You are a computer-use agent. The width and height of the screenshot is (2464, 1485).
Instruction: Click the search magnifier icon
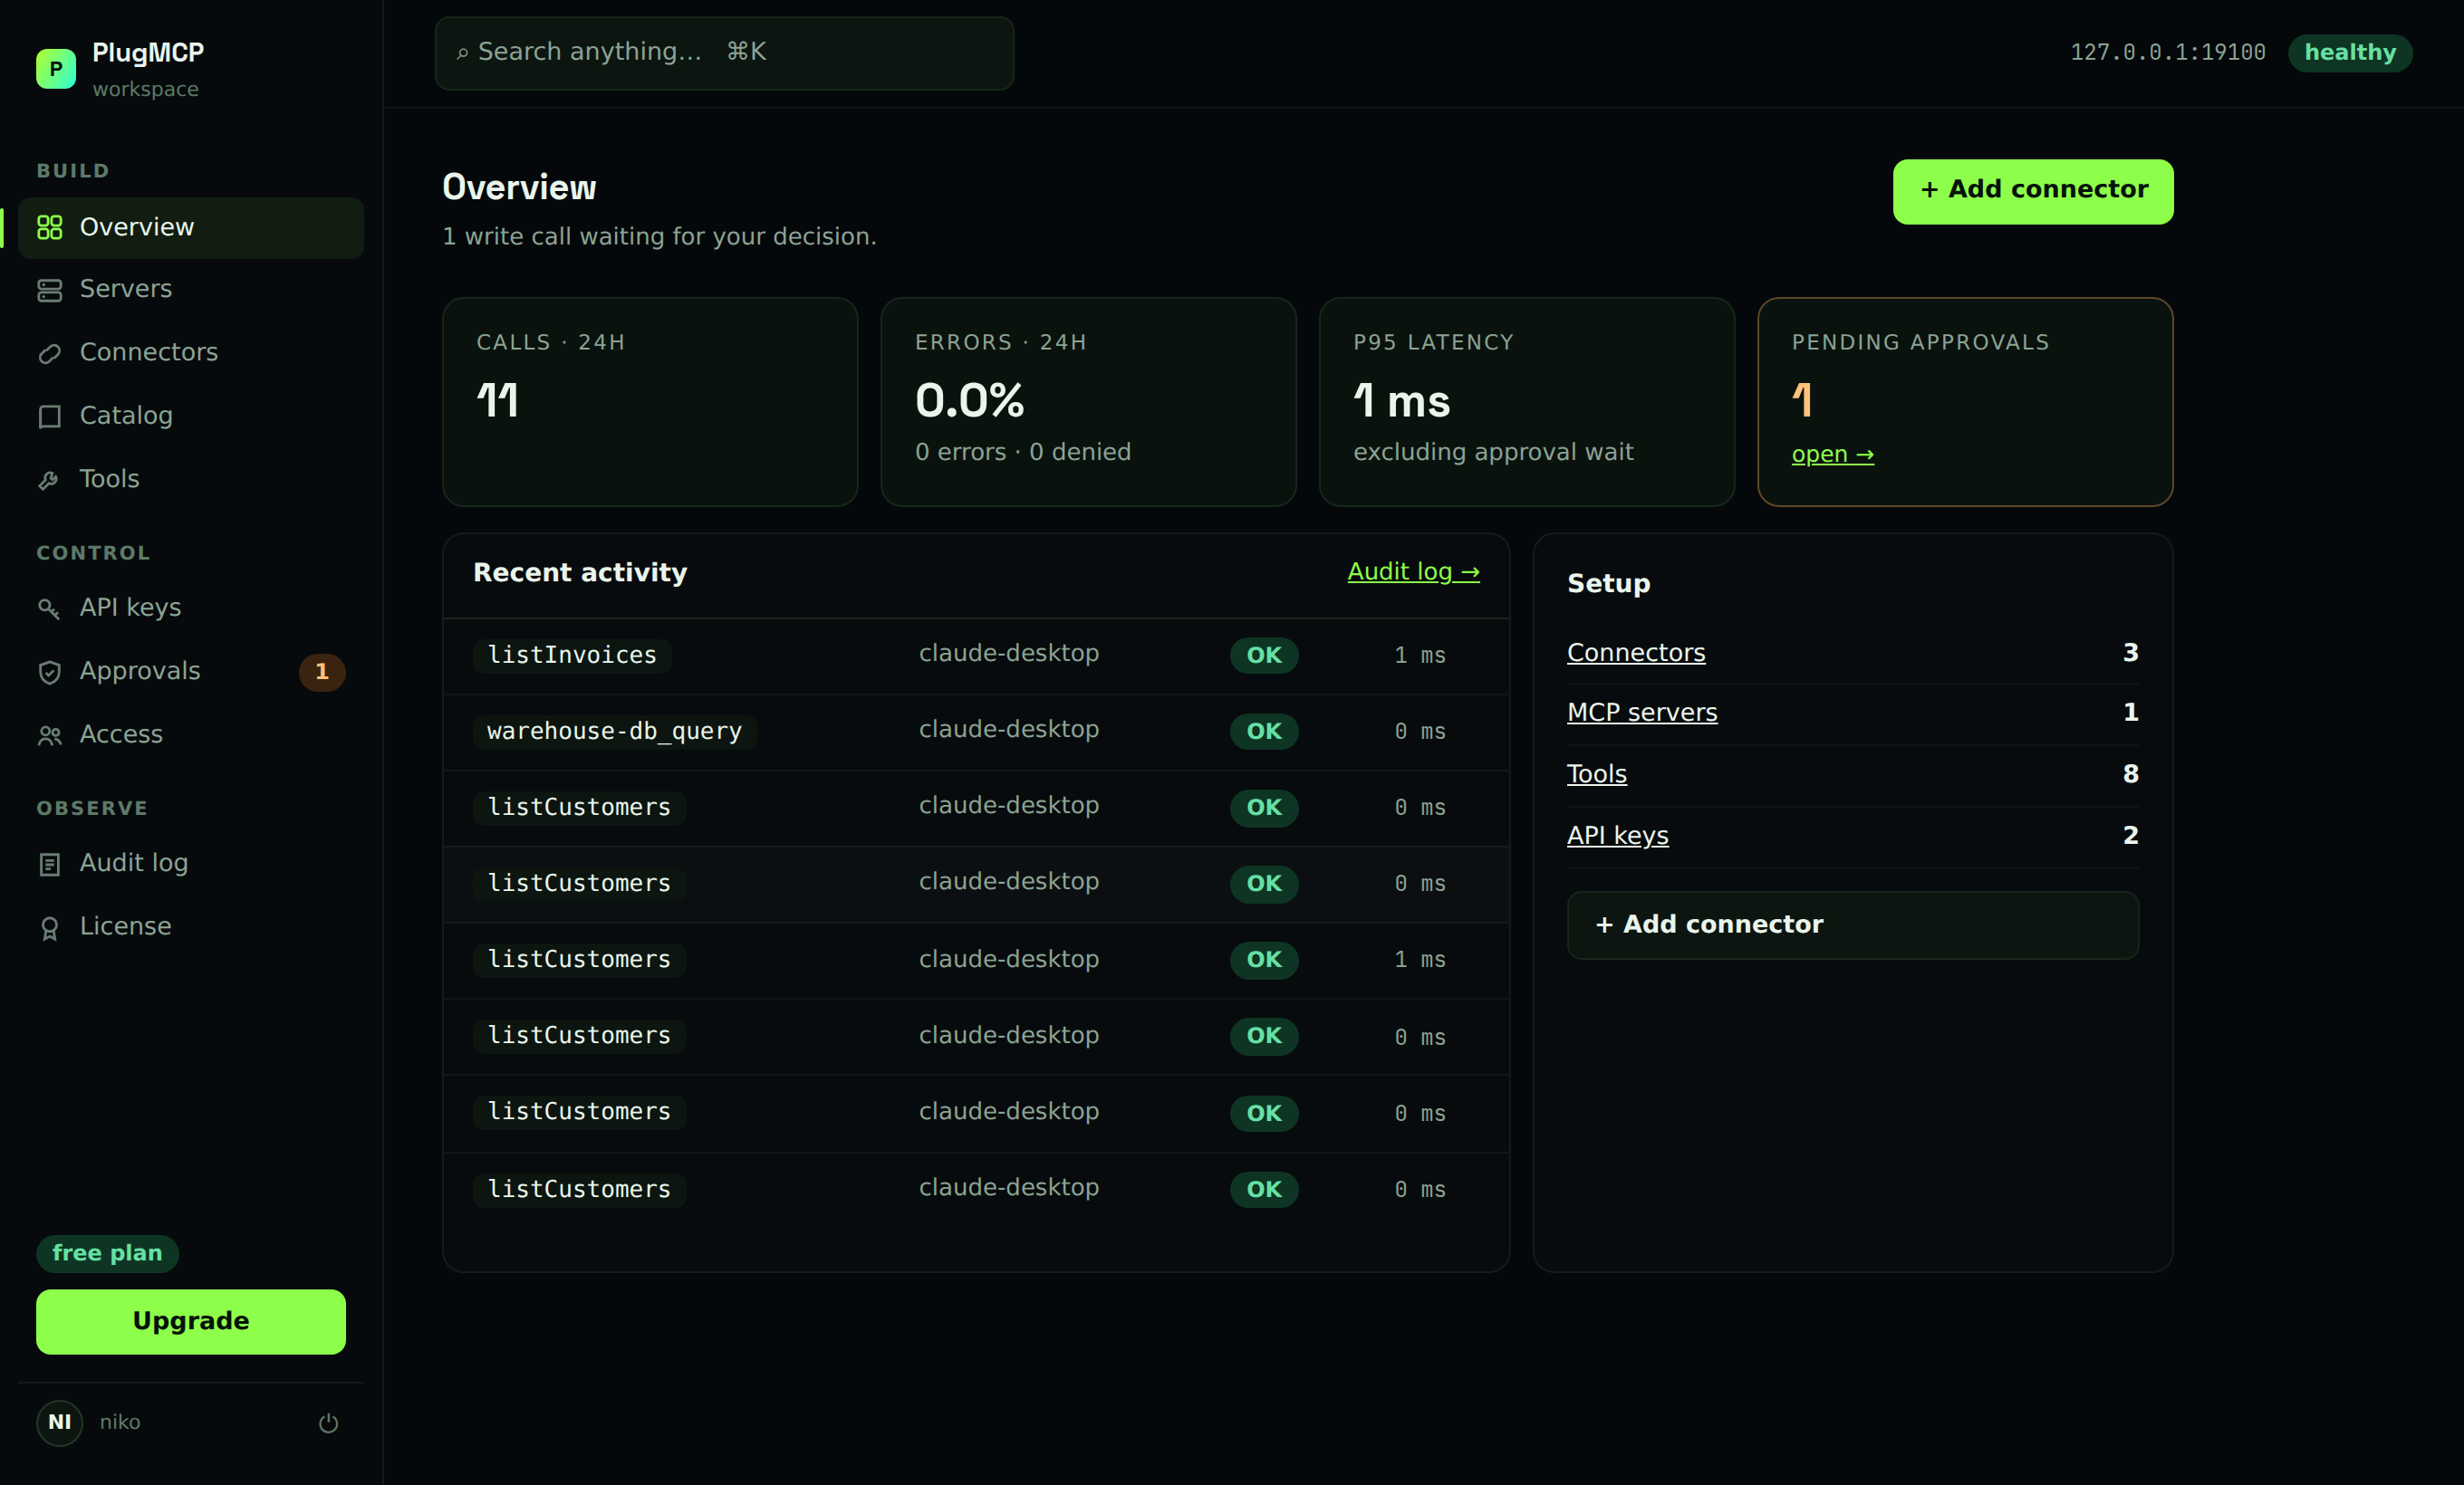462,53
